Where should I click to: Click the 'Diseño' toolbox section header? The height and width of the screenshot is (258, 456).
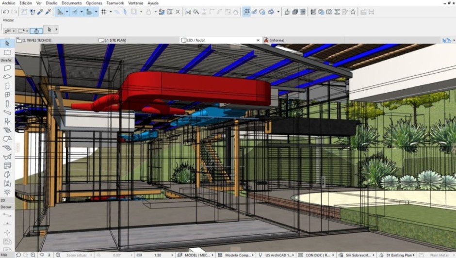[x=6, y=60]
